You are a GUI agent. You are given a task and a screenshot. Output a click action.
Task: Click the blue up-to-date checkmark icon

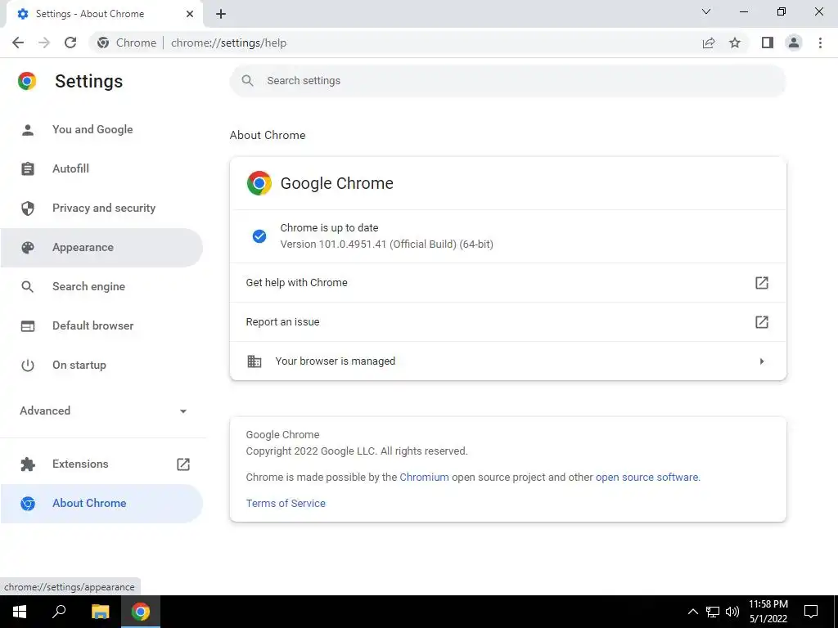[x=259, y=236]
